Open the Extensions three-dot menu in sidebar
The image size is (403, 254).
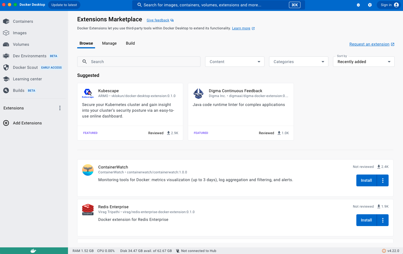[60, 108]
